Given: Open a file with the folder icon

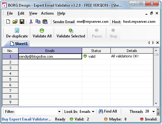Looking at the screenshot, I should (15, 22).
